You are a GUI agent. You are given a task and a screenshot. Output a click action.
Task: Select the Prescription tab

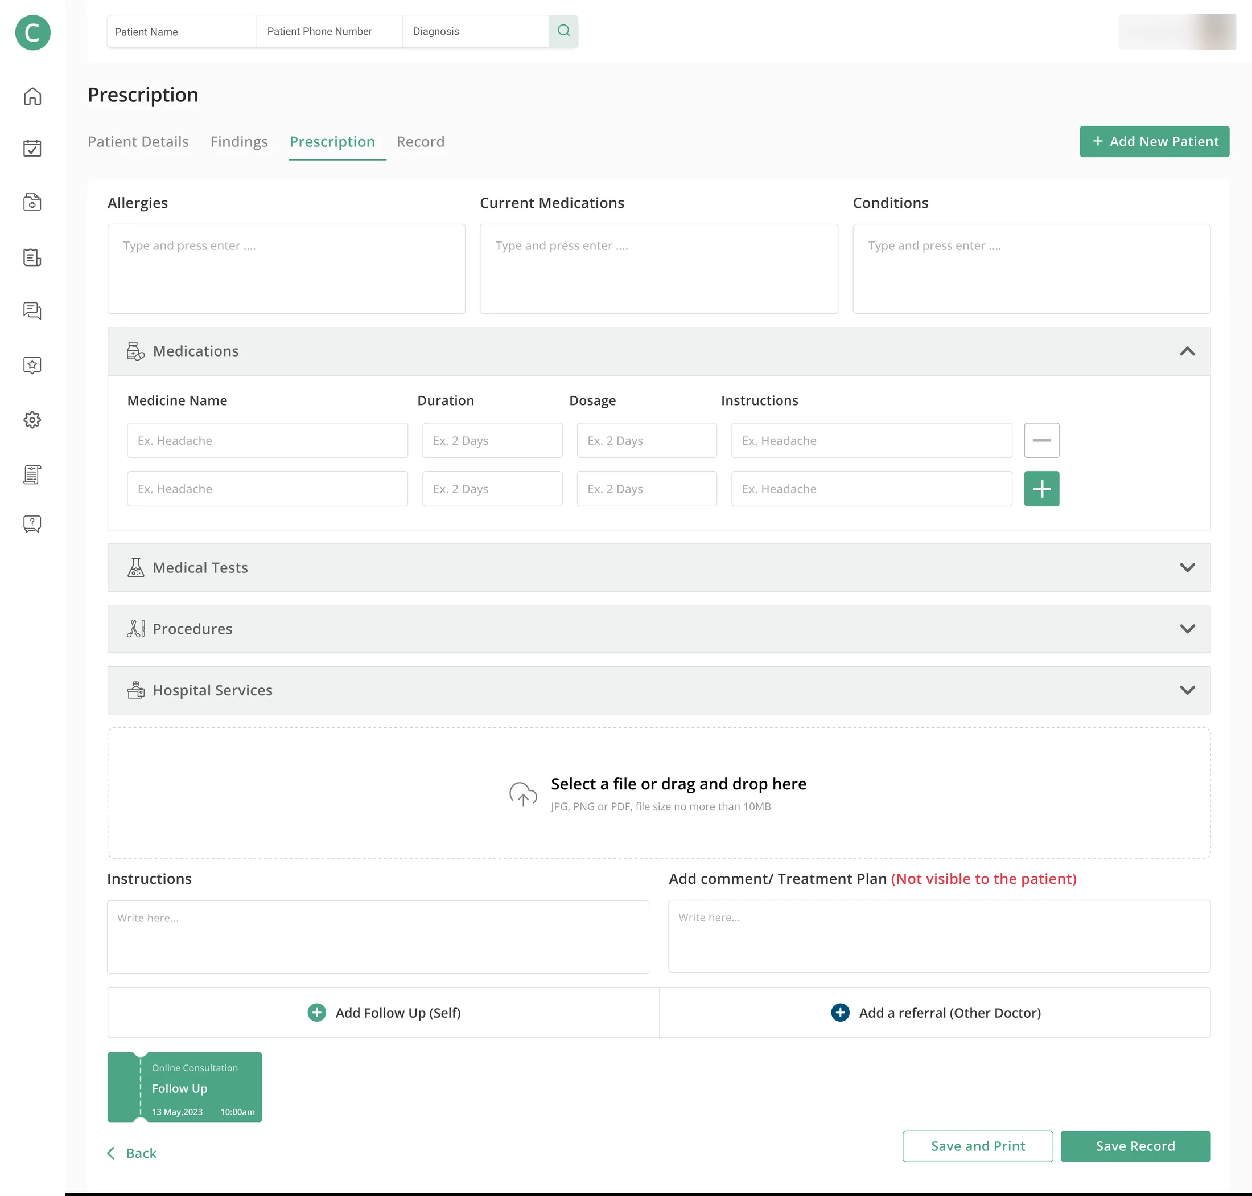tap(332, 142)
